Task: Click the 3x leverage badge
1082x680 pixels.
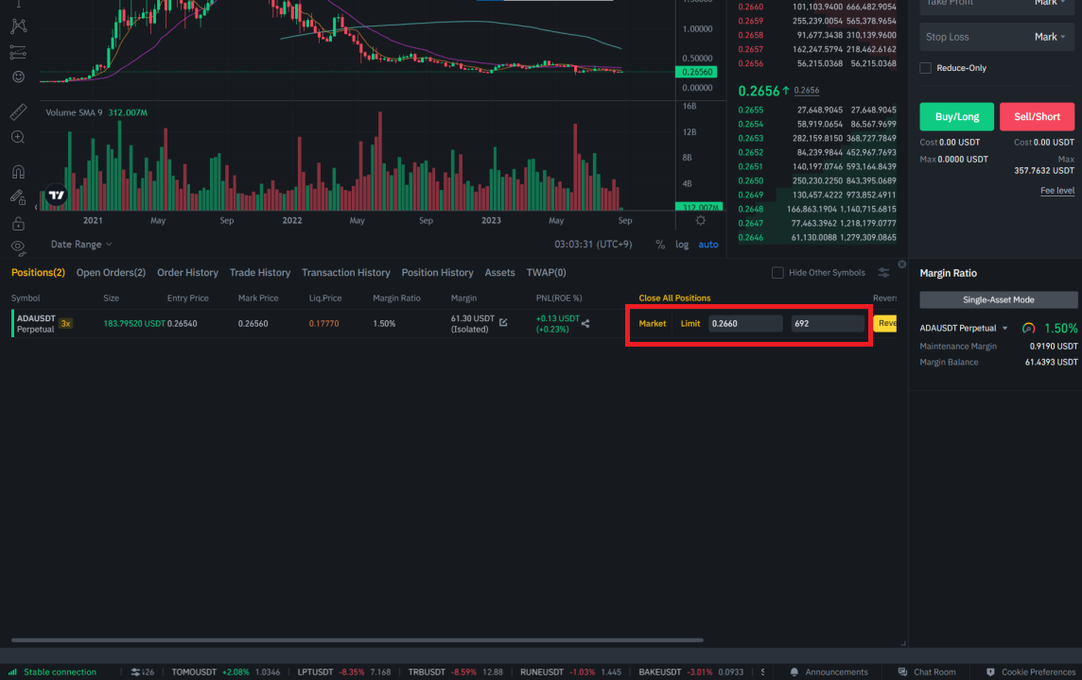Action: click(x=65, y=323)
